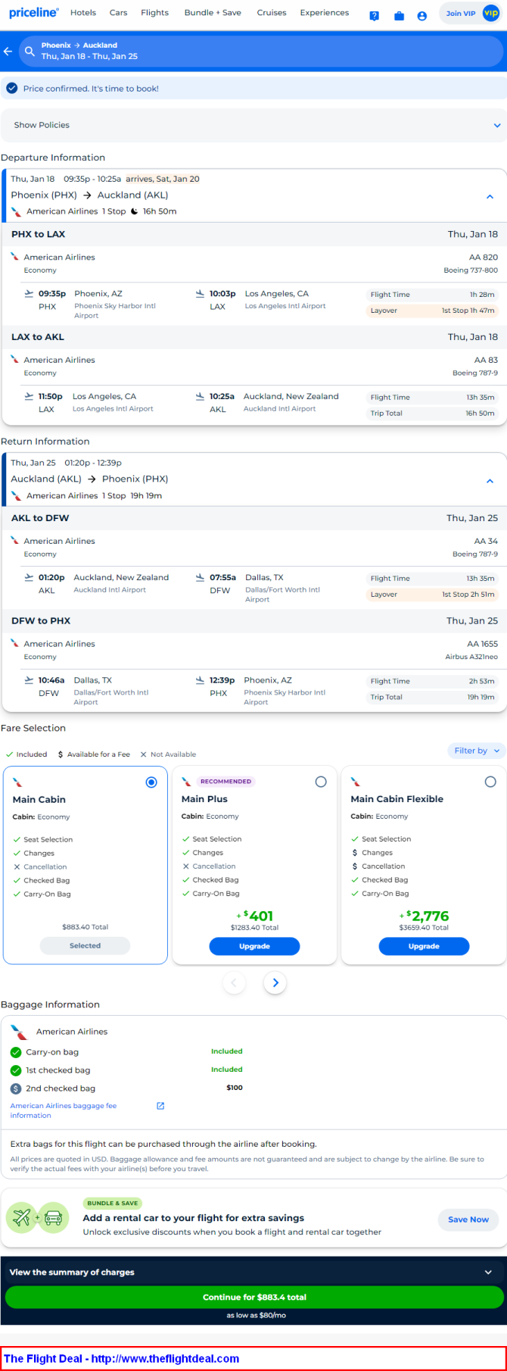The image size is (507, 1371).
Task: Click 'arrives, Sat, Jan 20' notice
Action: (x=163, y=179)
